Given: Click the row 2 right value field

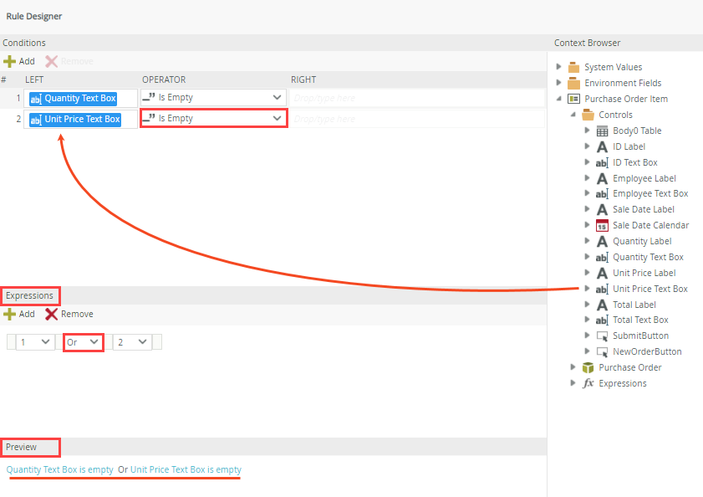Looking at the screenshot, I should coord(417,119).
